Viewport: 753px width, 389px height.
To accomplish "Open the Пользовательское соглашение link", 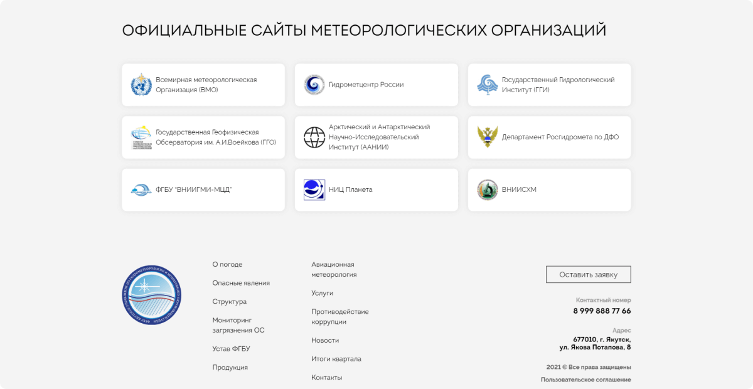I will tap(586, 380).
